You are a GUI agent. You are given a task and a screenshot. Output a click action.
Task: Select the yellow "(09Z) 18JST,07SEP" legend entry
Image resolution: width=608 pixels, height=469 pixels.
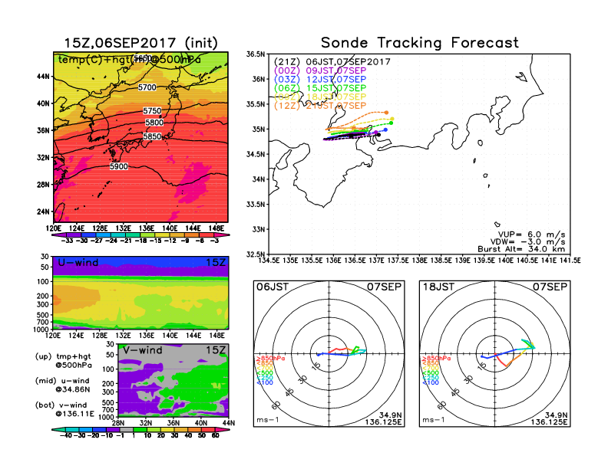coord(320,97)
